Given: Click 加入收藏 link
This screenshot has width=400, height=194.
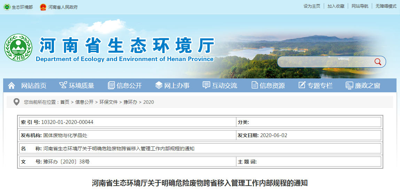Looking at the screenshot, I should pyautogui.click(x=336, y=6).
